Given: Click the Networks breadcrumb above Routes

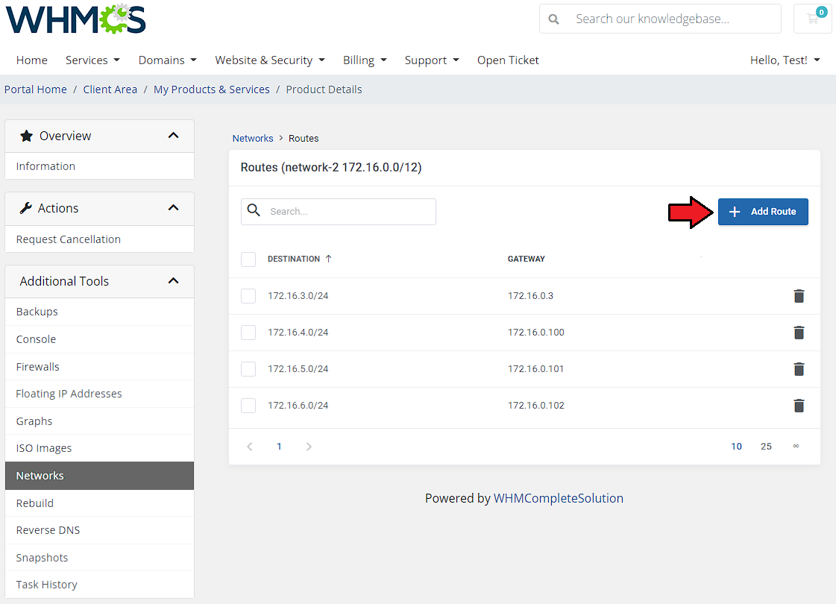Looking at the screenshot, I should (x=253, y=138).
